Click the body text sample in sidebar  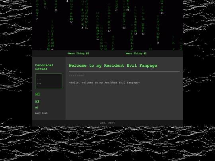pyautogui.click(x=41, y=113)
